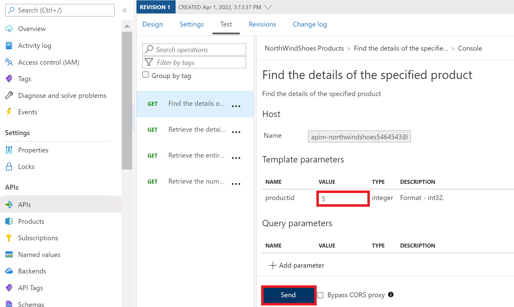This screenshot has width=514, height=307.
Task: Open the Change log tab
Action: coord(310,24)
